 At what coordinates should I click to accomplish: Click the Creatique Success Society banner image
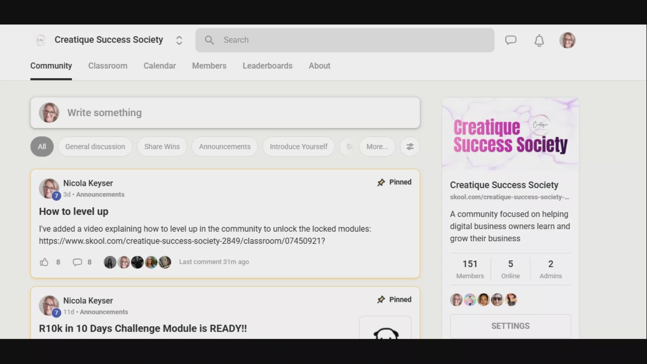[511, 134]
